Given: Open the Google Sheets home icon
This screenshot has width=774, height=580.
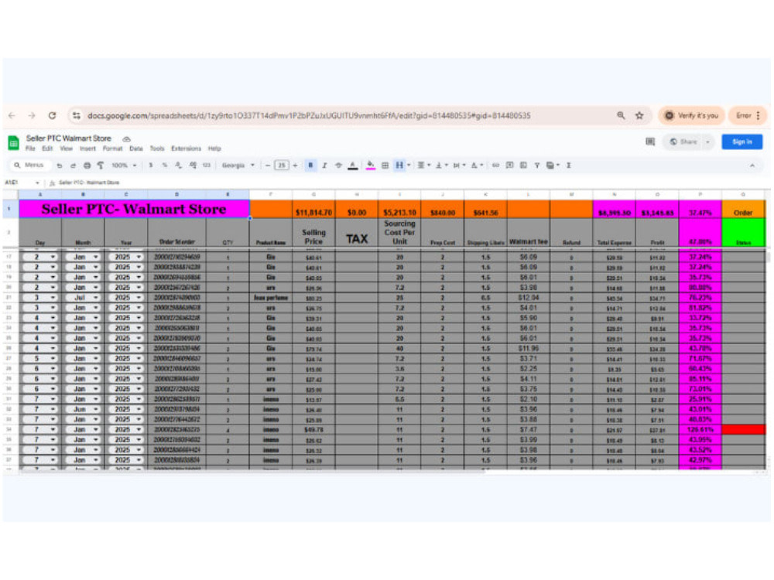Looking at the screenshot, I should coord(13,143).
